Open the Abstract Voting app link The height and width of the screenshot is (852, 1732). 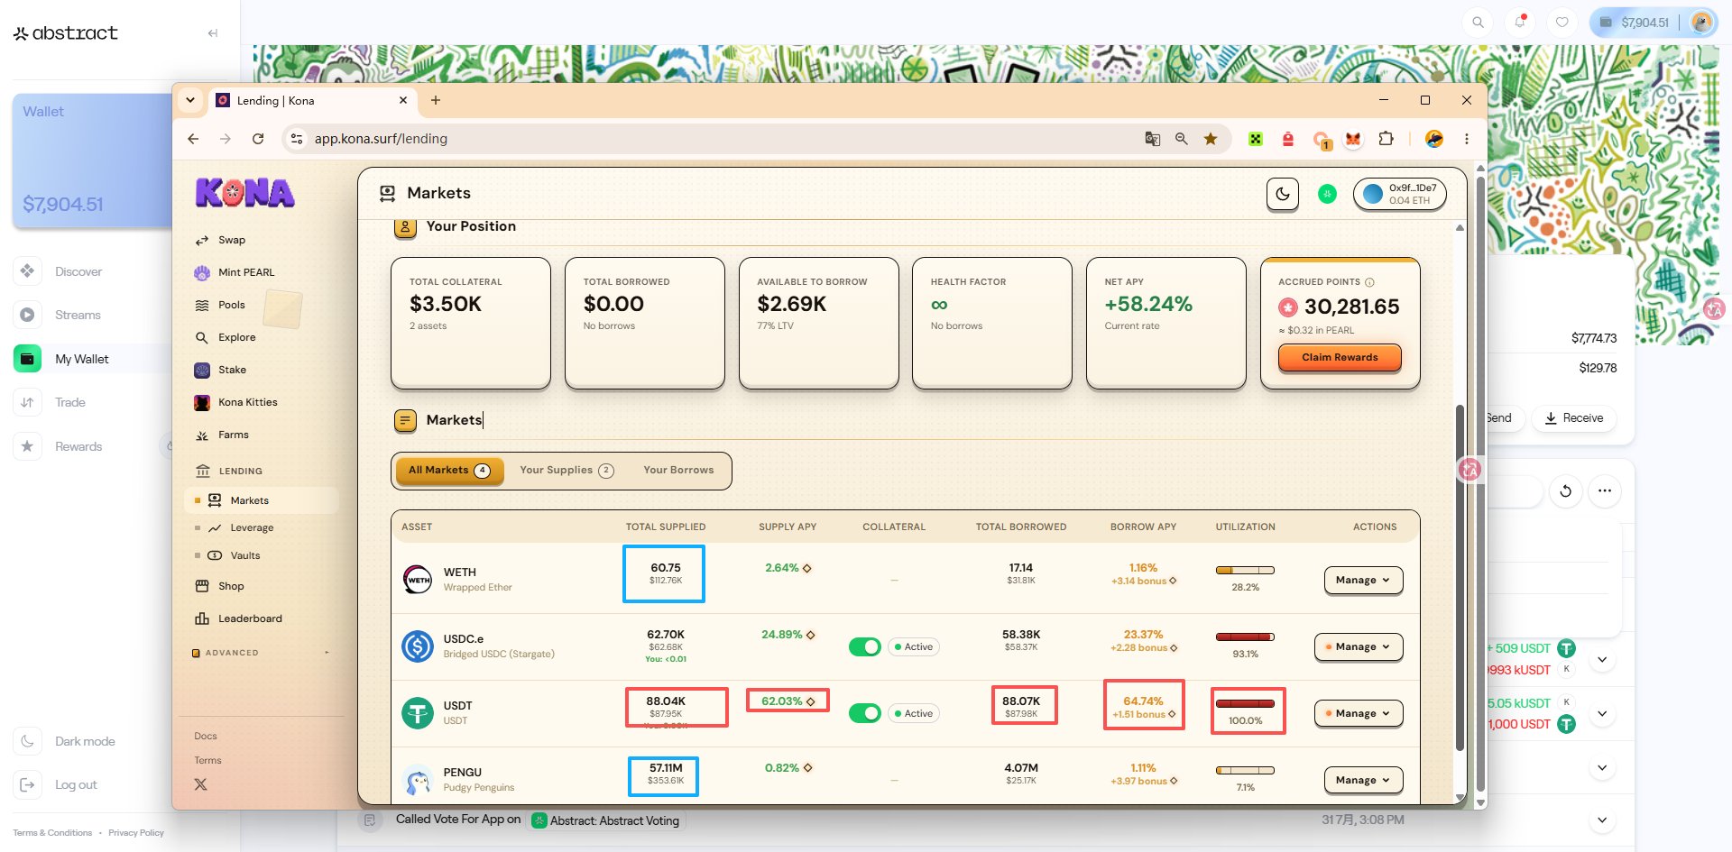(x=606, y=820)
